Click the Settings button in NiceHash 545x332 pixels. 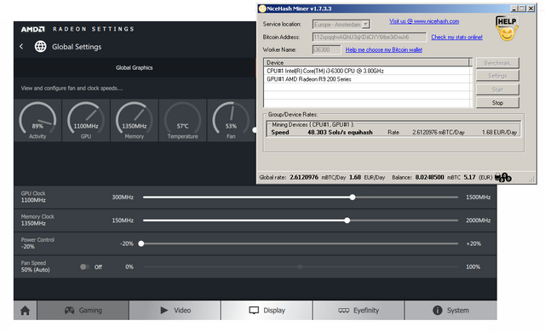click(497, 76)
